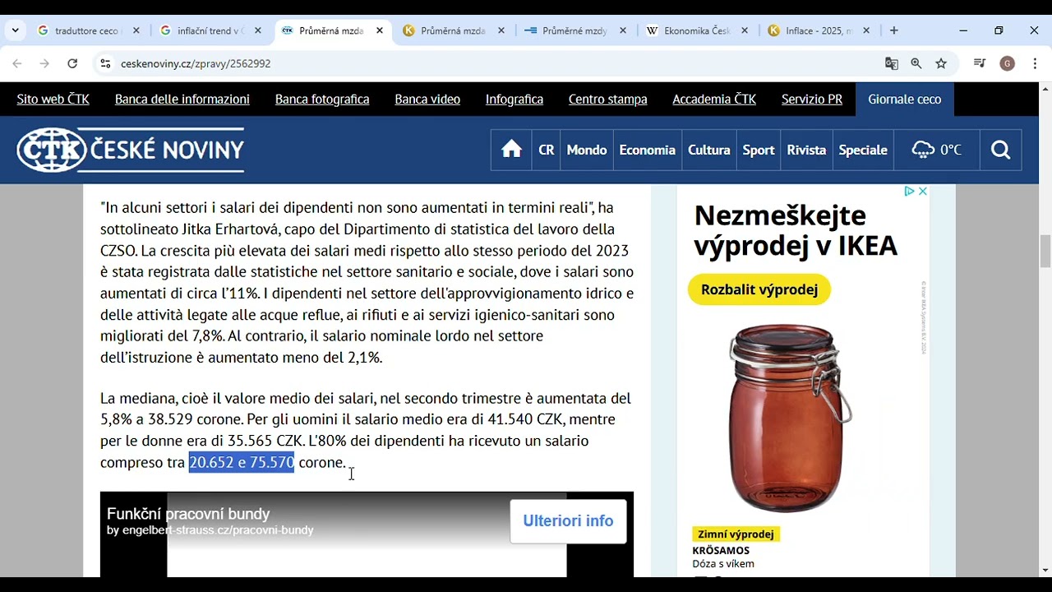The width and height of the screenshot is (1052, 592).
Task: Open the 'Infografica' link
Action: click(x=514, y=99)
